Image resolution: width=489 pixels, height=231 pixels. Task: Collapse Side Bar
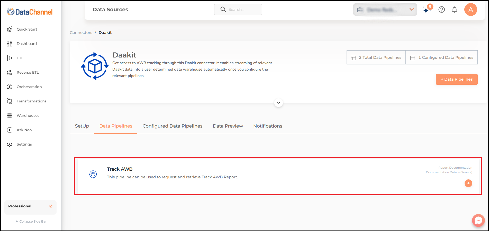31,222
